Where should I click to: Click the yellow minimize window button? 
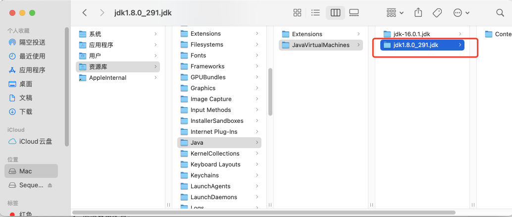(x=22, y=13)
